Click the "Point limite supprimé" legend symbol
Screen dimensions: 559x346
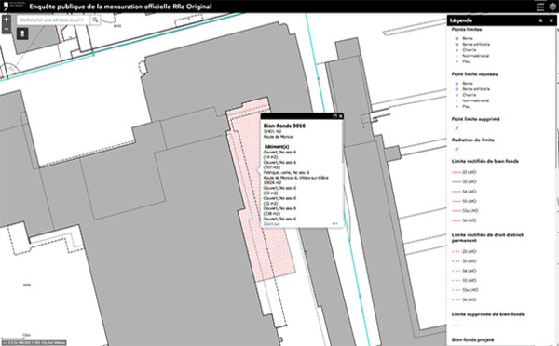pyautogui.click(x=457, y=127)
